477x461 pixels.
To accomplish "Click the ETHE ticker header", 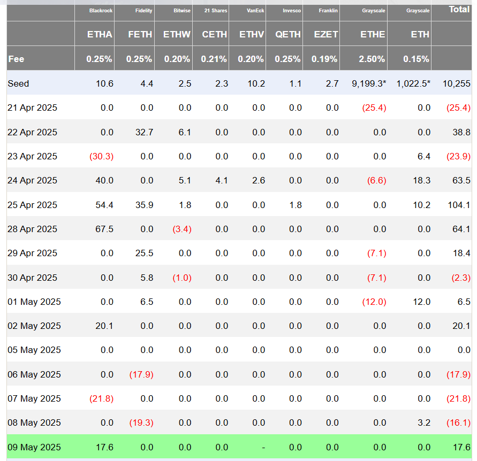I will point(373,34).
